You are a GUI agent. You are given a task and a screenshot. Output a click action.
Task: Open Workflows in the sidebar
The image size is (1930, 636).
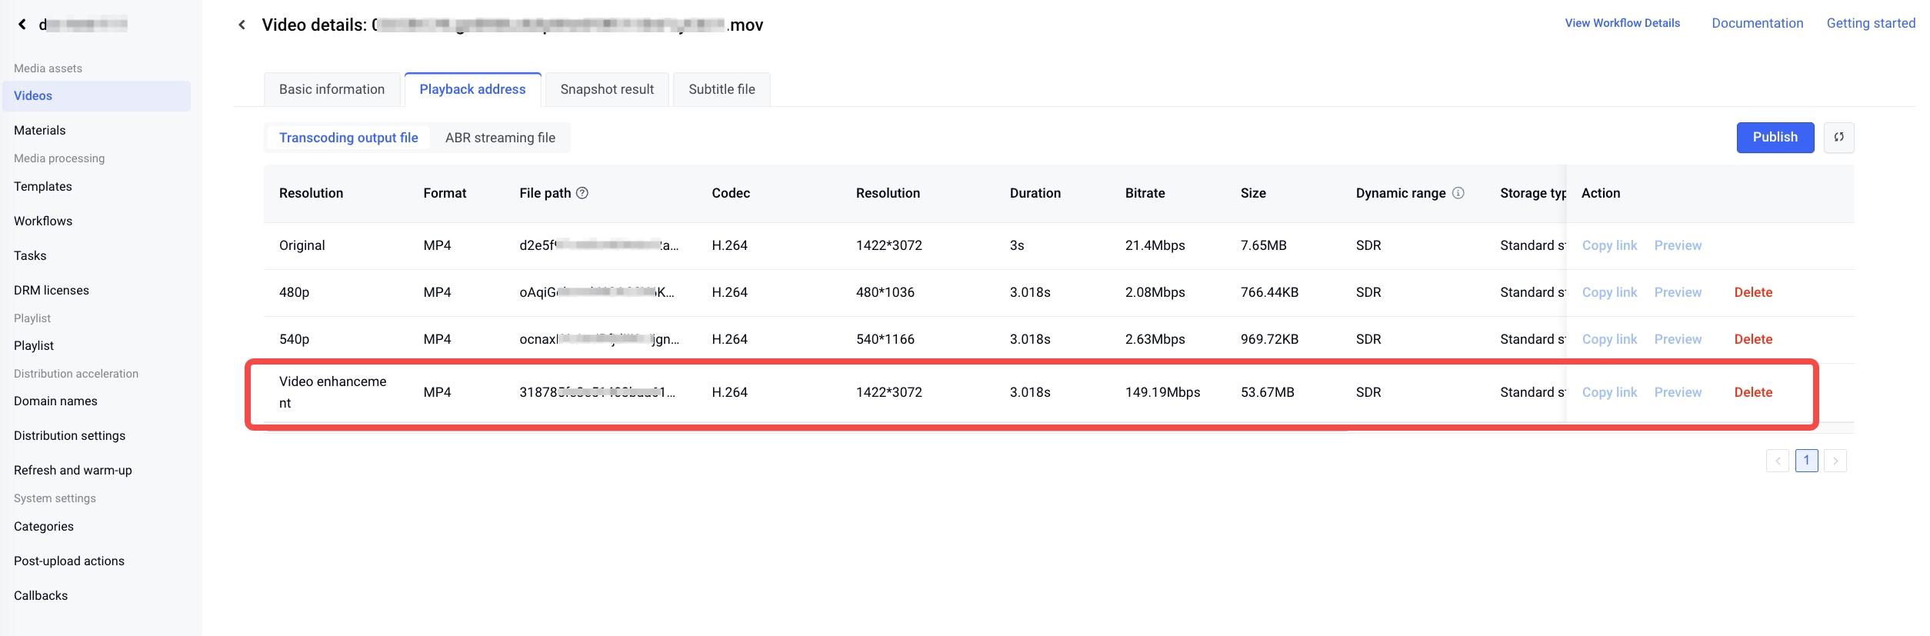click(x=43, y=221)
